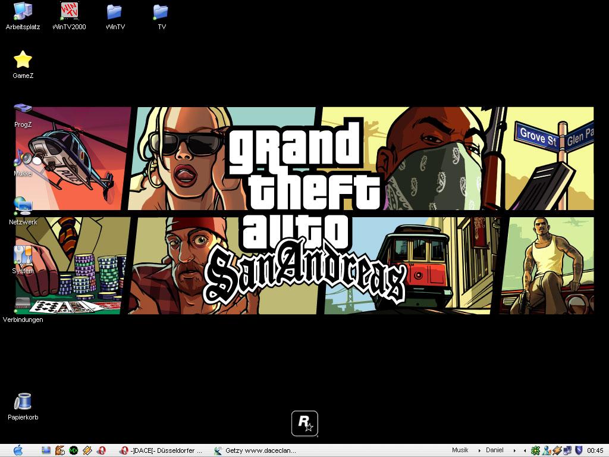Open the Verbindungen desktop icon
This screenshot has width=609, height=457.
pos(23,309)
